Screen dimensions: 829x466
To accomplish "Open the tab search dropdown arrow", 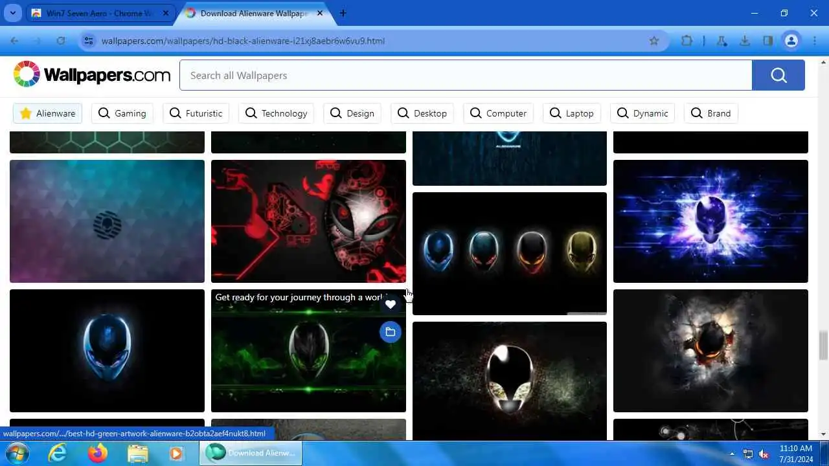I will click(12, 13).
